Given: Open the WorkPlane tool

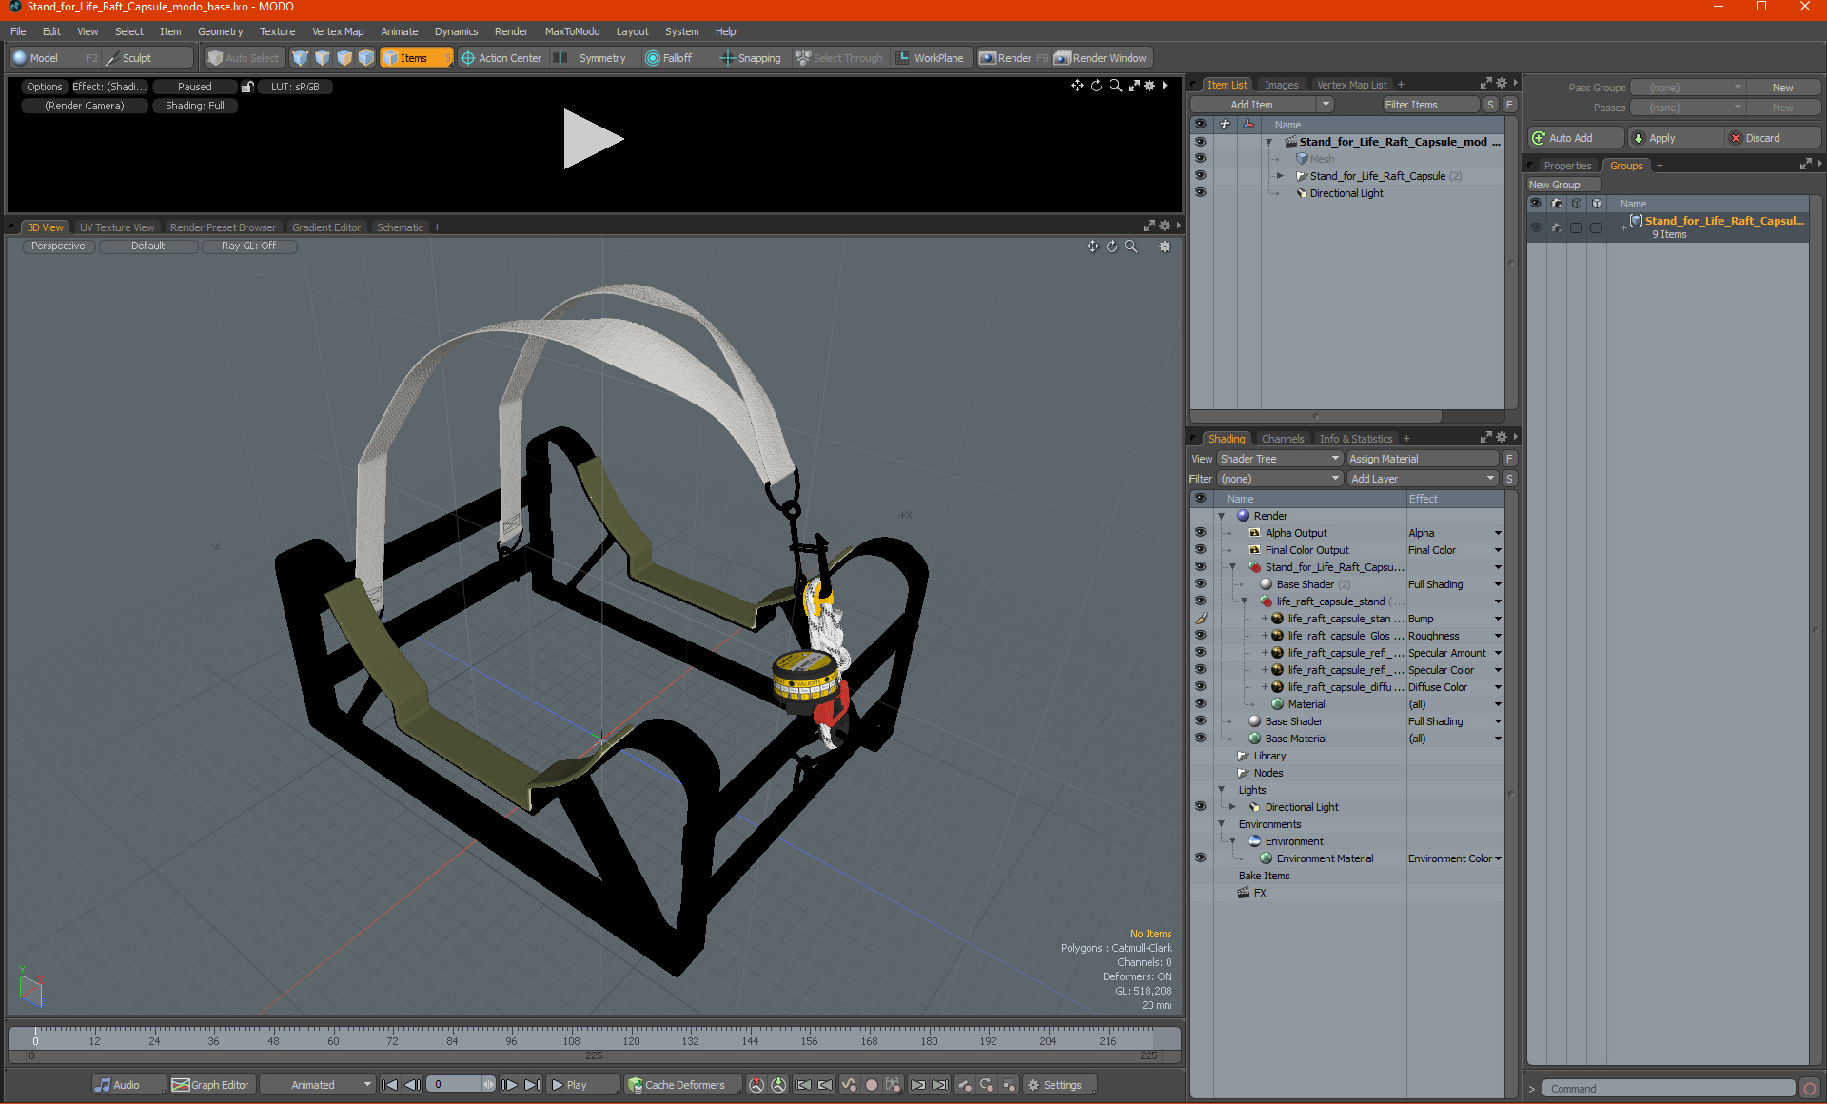Looking at the screenshot, I should pyautogui.click(x=930, y=58).
